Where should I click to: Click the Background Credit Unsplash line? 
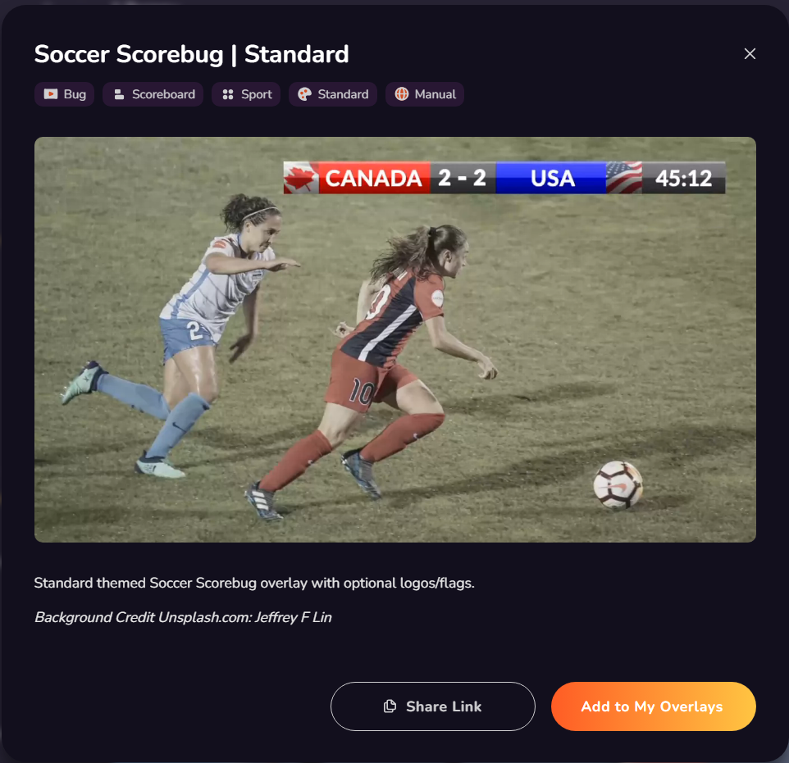click(183, 617)
